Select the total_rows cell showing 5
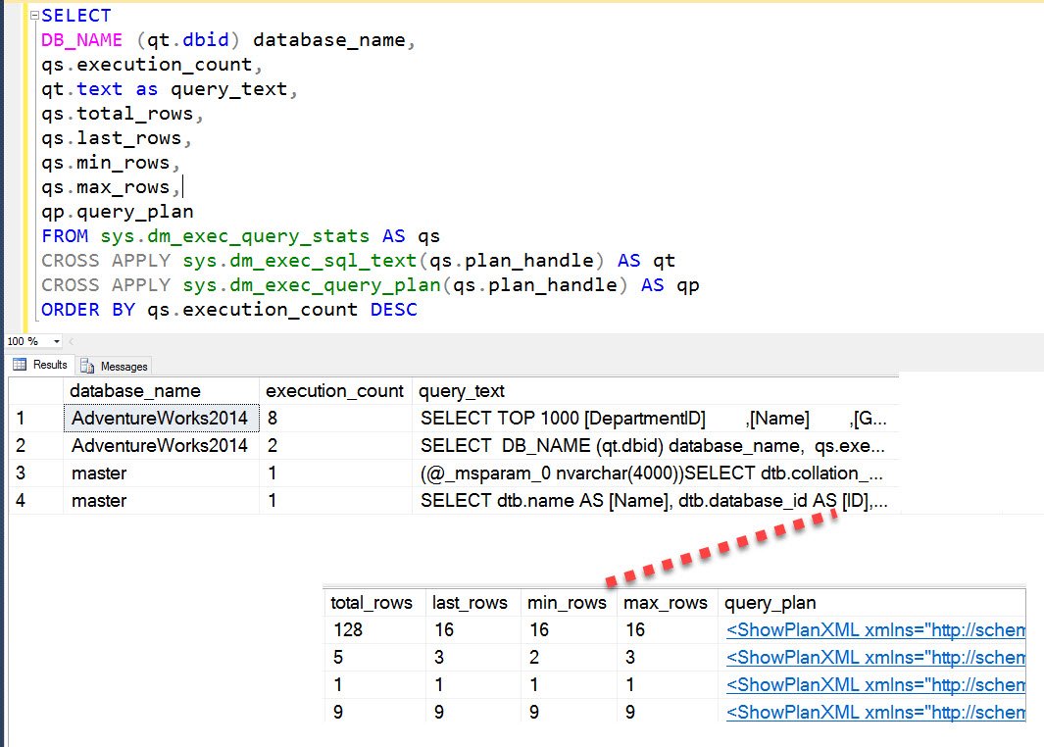 point(374,657)
